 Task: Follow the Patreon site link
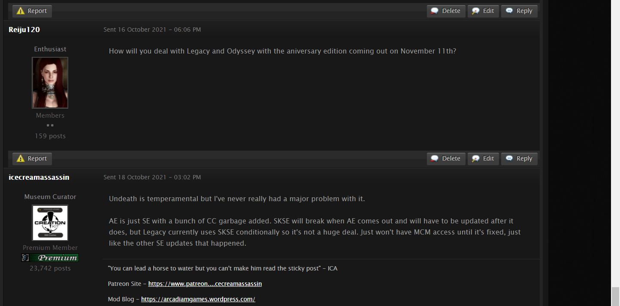205,284
